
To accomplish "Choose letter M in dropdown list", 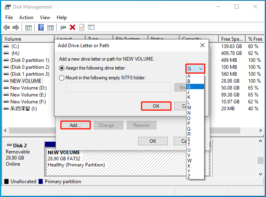I will (x=195, y=107).
